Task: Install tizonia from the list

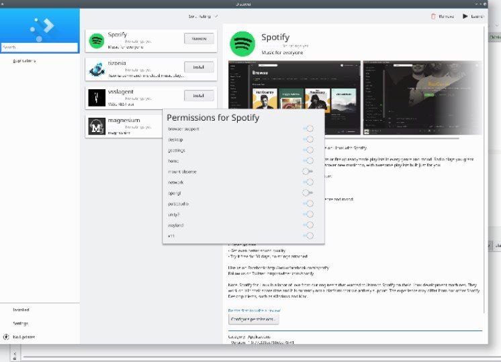Action: 199,67
